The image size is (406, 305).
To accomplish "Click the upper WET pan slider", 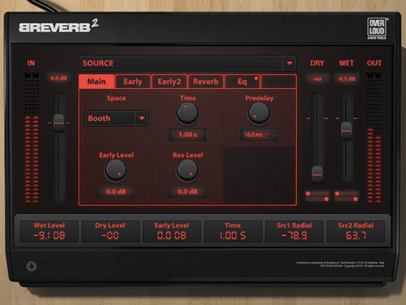I will pyautogui.click(x=346, y=193).
